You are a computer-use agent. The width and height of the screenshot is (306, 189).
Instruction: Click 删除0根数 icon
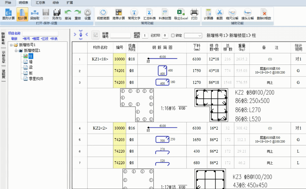264,12
